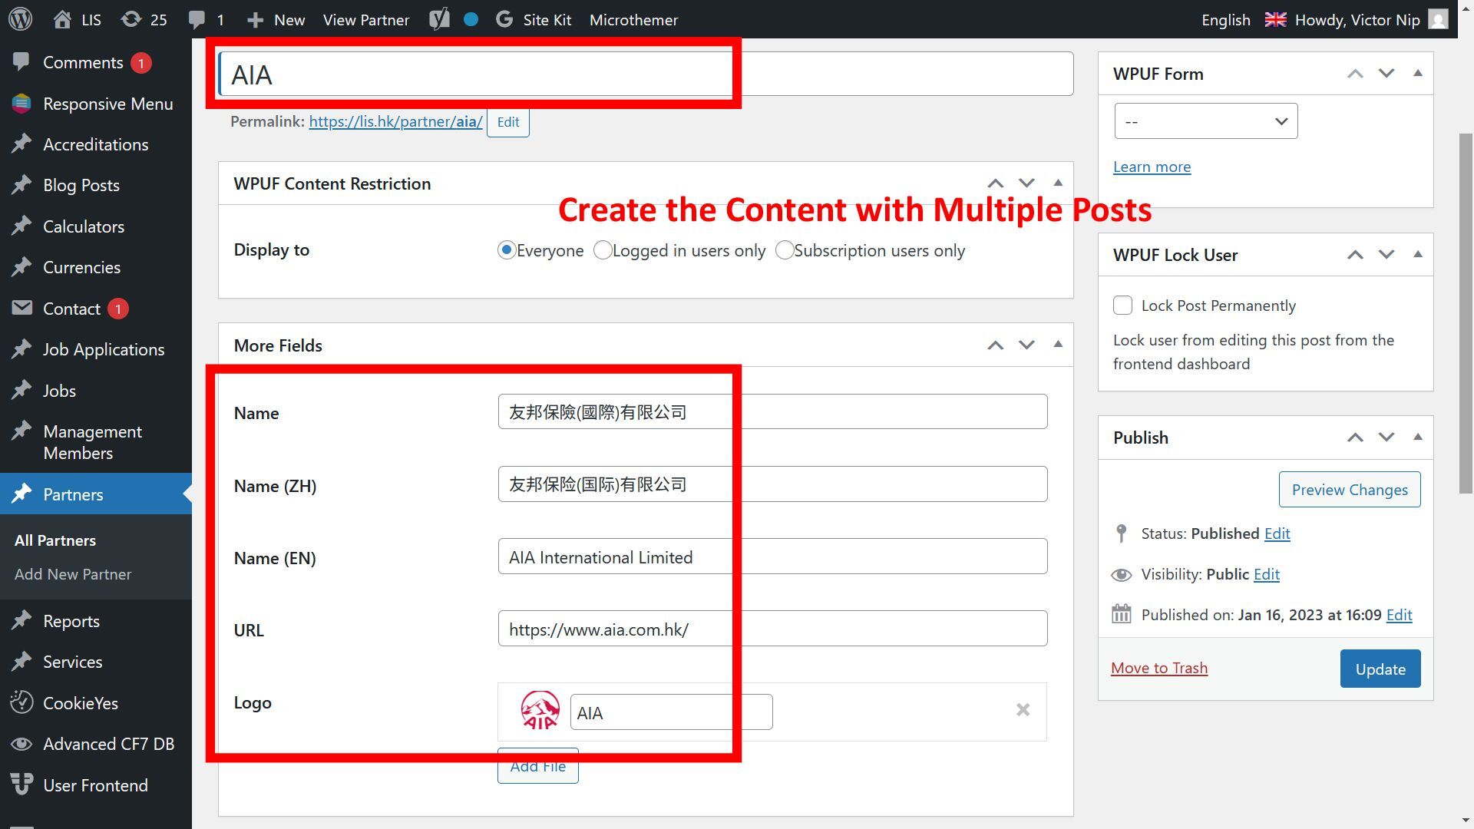Collapse WPUF Content Restriction panel
Image resolution: width=1474 pixels, height=829 pixels.
(x=1057, y=183)
